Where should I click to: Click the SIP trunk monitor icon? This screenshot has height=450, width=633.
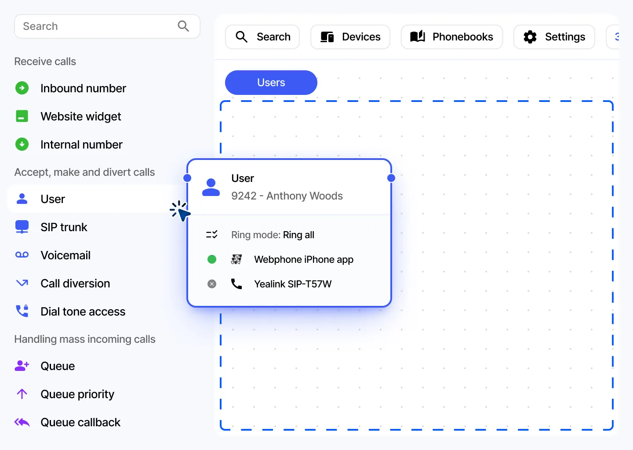pyautogui.click(x=22, y=227)
